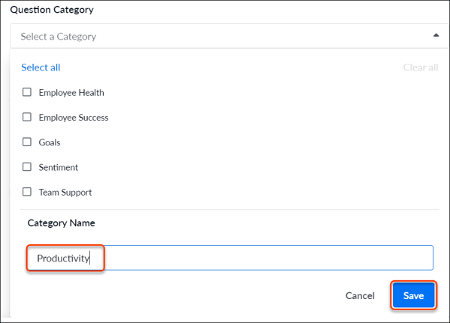Select the Employee Health label text

pos(71,93)
